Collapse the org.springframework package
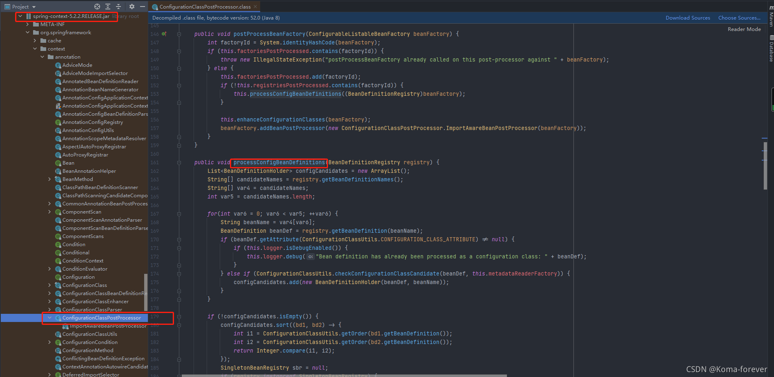This screenshot has height=377, width=774. 27,33
